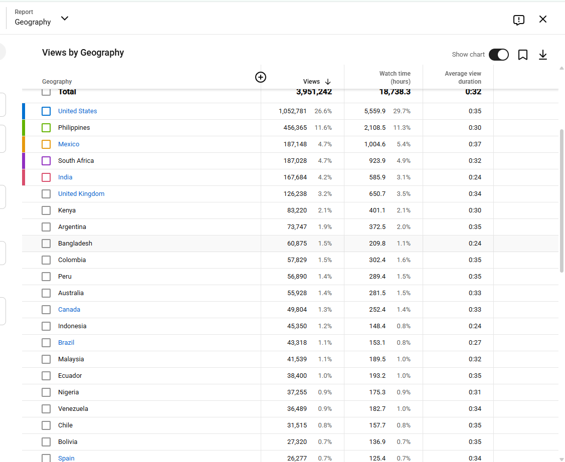Sort by Average view duration column
Image resolution: width=565 pixels, height=462 pixels.
tap(463, 78)
